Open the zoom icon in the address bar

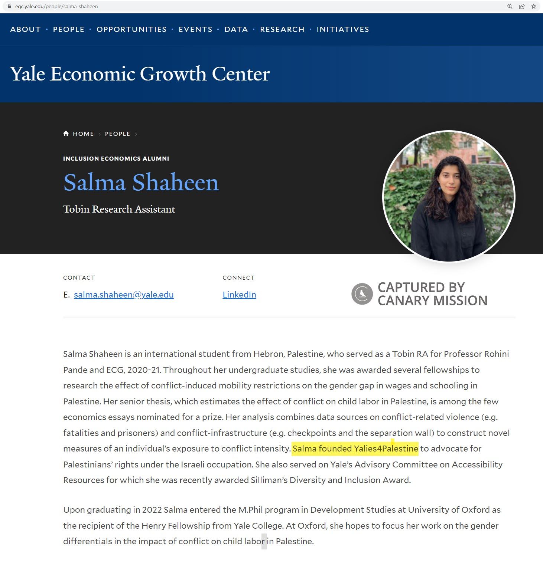click(509, 6)
